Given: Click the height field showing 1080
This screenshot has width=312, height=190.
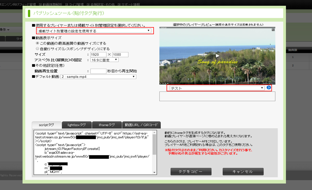Looking at the screenshot, I should (120, 54).
